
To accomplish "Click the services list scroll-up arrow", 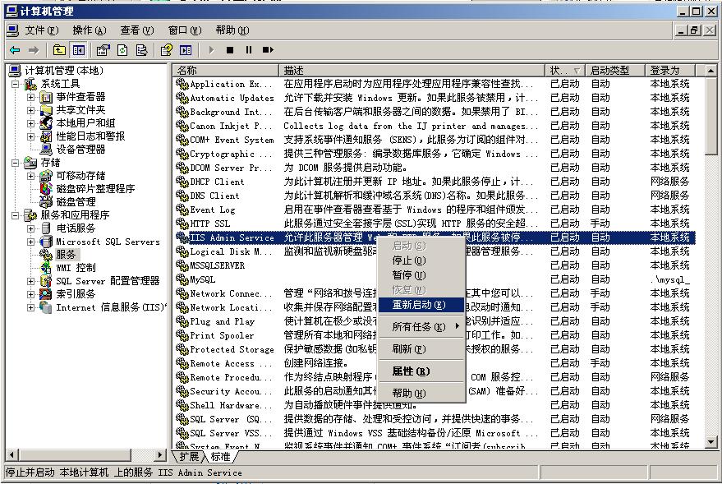I will (711, 71).
